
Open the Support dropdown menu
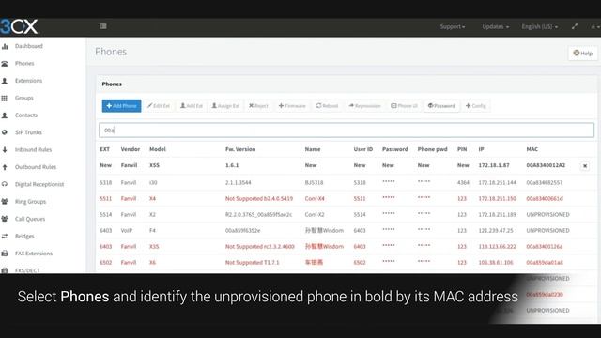[453, 26]
